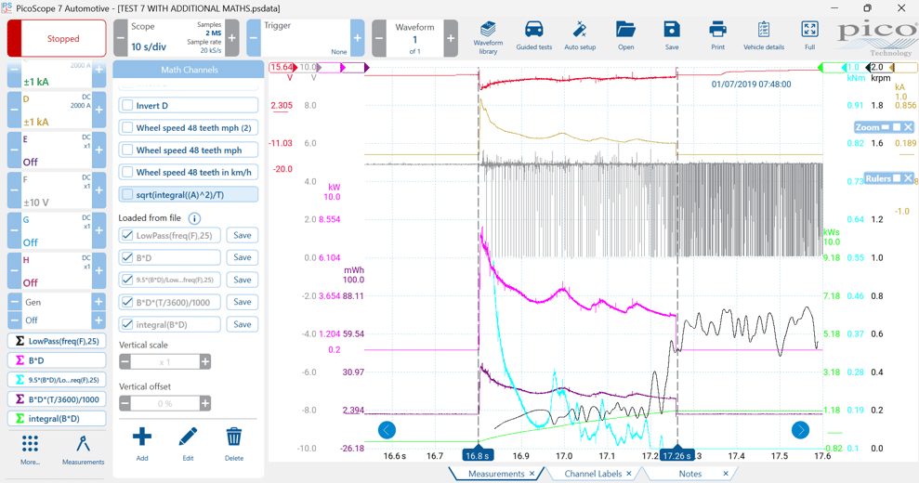Image resolution: width=919 pixels, height=483 pixels.
Task: Select B*D math channel in sidebar
Action: coord(57,359)
